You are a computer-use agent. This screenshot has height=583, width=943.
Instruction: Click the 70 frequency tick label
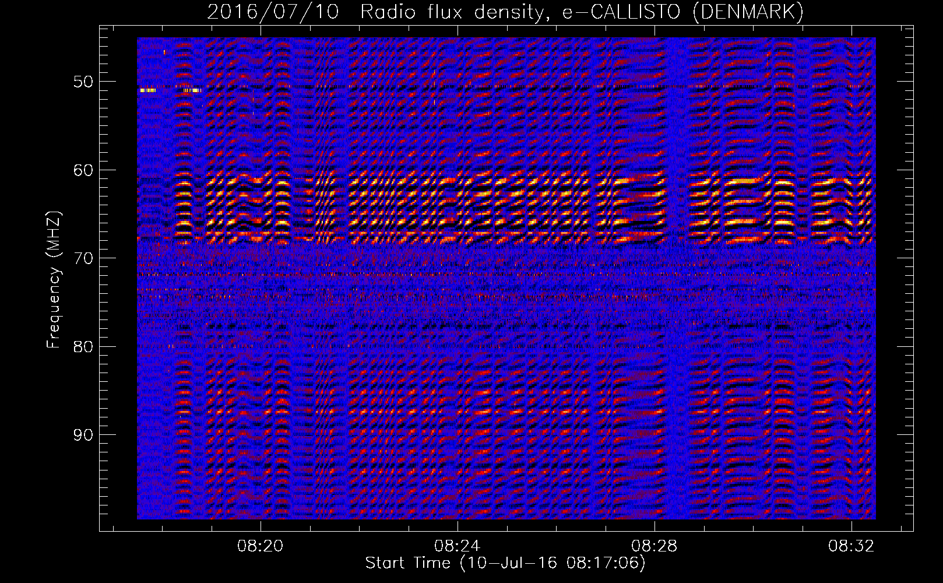pos(83,258)
